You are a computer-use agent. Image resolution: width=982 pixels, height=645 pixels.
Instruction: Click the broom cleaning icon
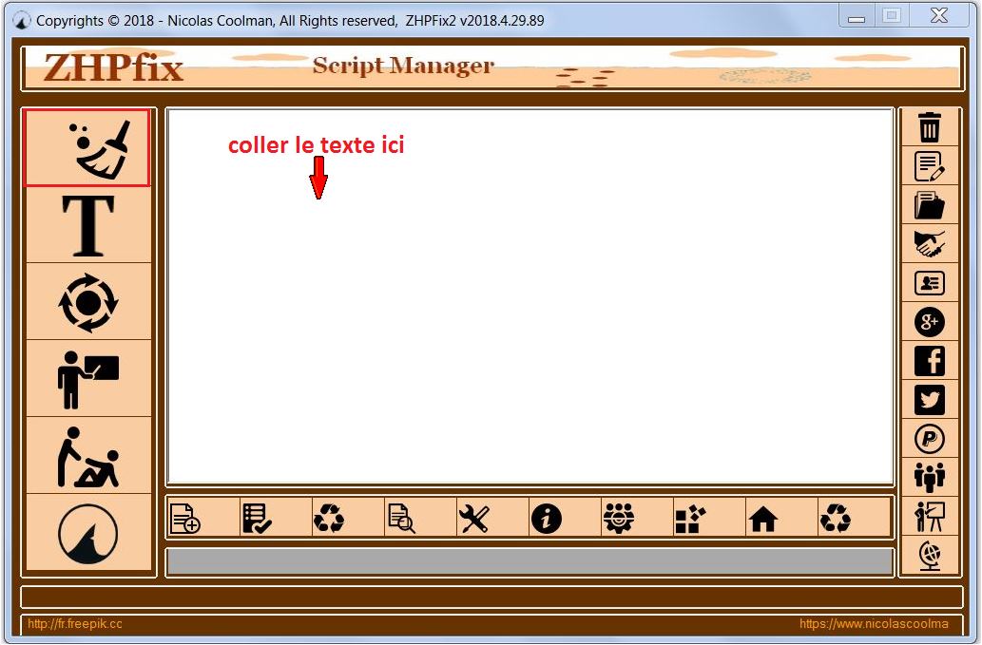[x=87, y=147]
